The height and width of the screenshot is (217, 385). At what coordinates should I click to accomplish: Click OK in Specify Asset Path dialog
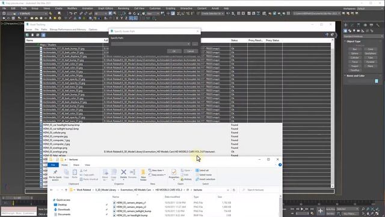coord(174,51)
